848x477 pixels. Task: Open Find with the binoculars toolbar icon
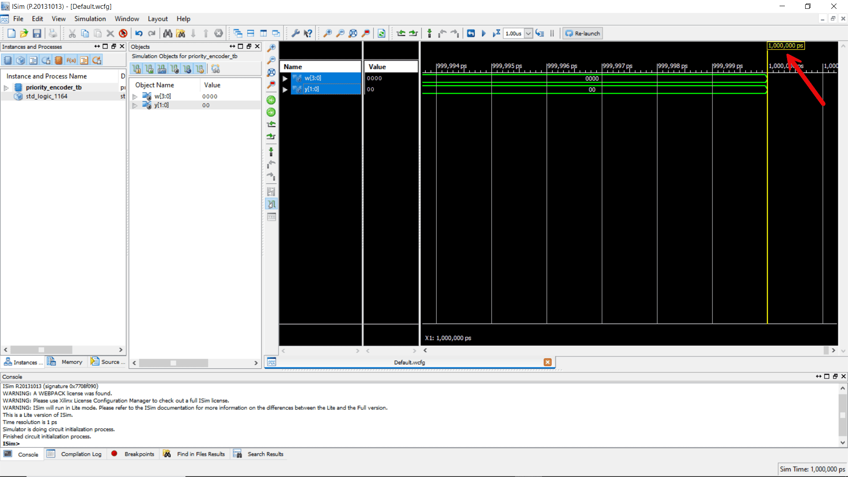pyautogui.click(x=168, y=33)
